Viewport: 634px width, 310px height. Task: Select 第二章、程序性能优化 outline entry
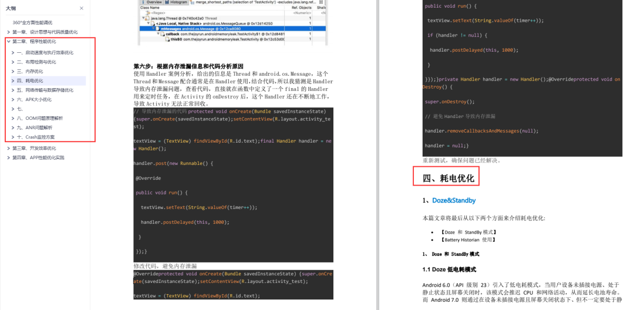pyautogui.click(x=35, y=41)
